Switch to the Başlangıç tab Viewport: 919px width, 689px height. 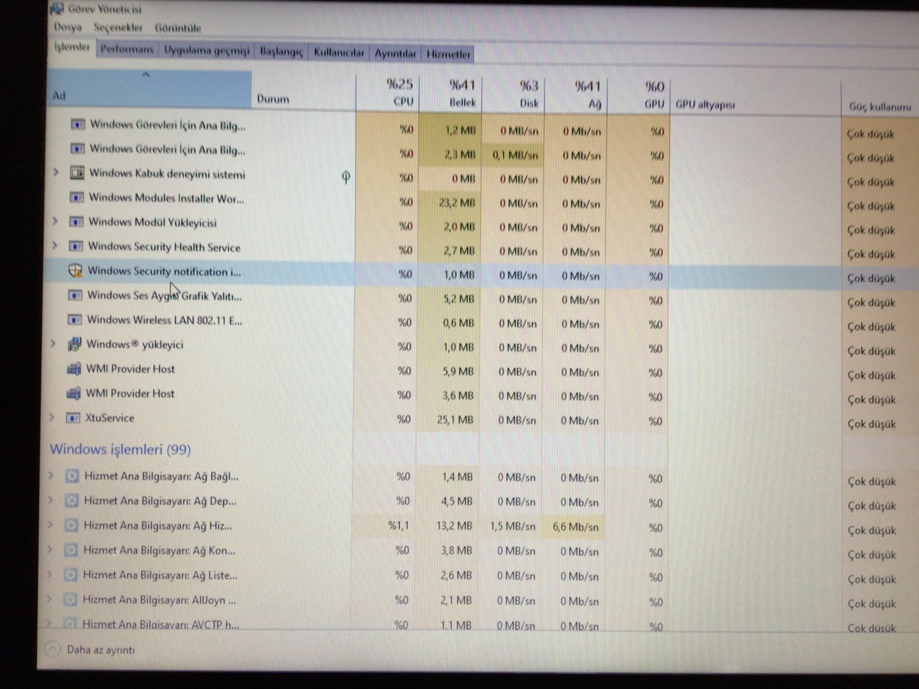coord(281,52)
